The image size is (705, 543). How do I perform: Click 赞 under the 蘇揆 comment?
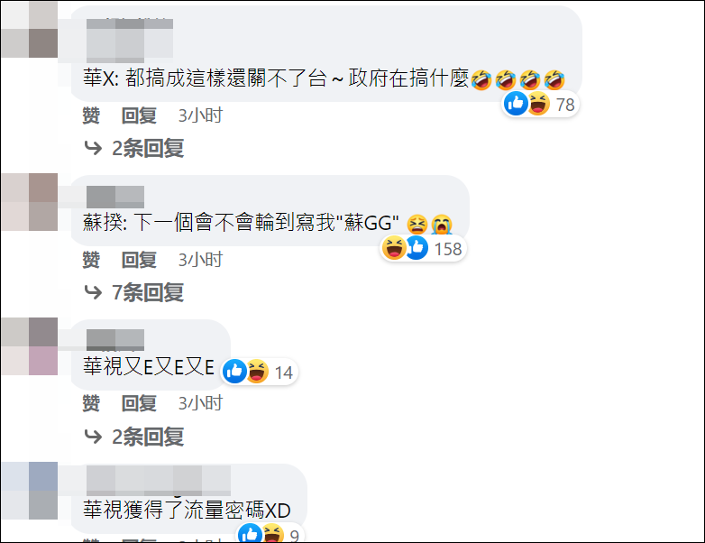pyautogui.click(x=91, y=260)
